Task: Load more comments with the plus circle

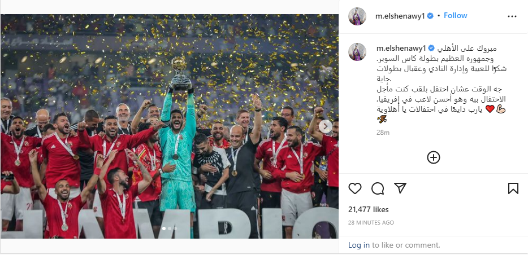Action: click(434, 157)
